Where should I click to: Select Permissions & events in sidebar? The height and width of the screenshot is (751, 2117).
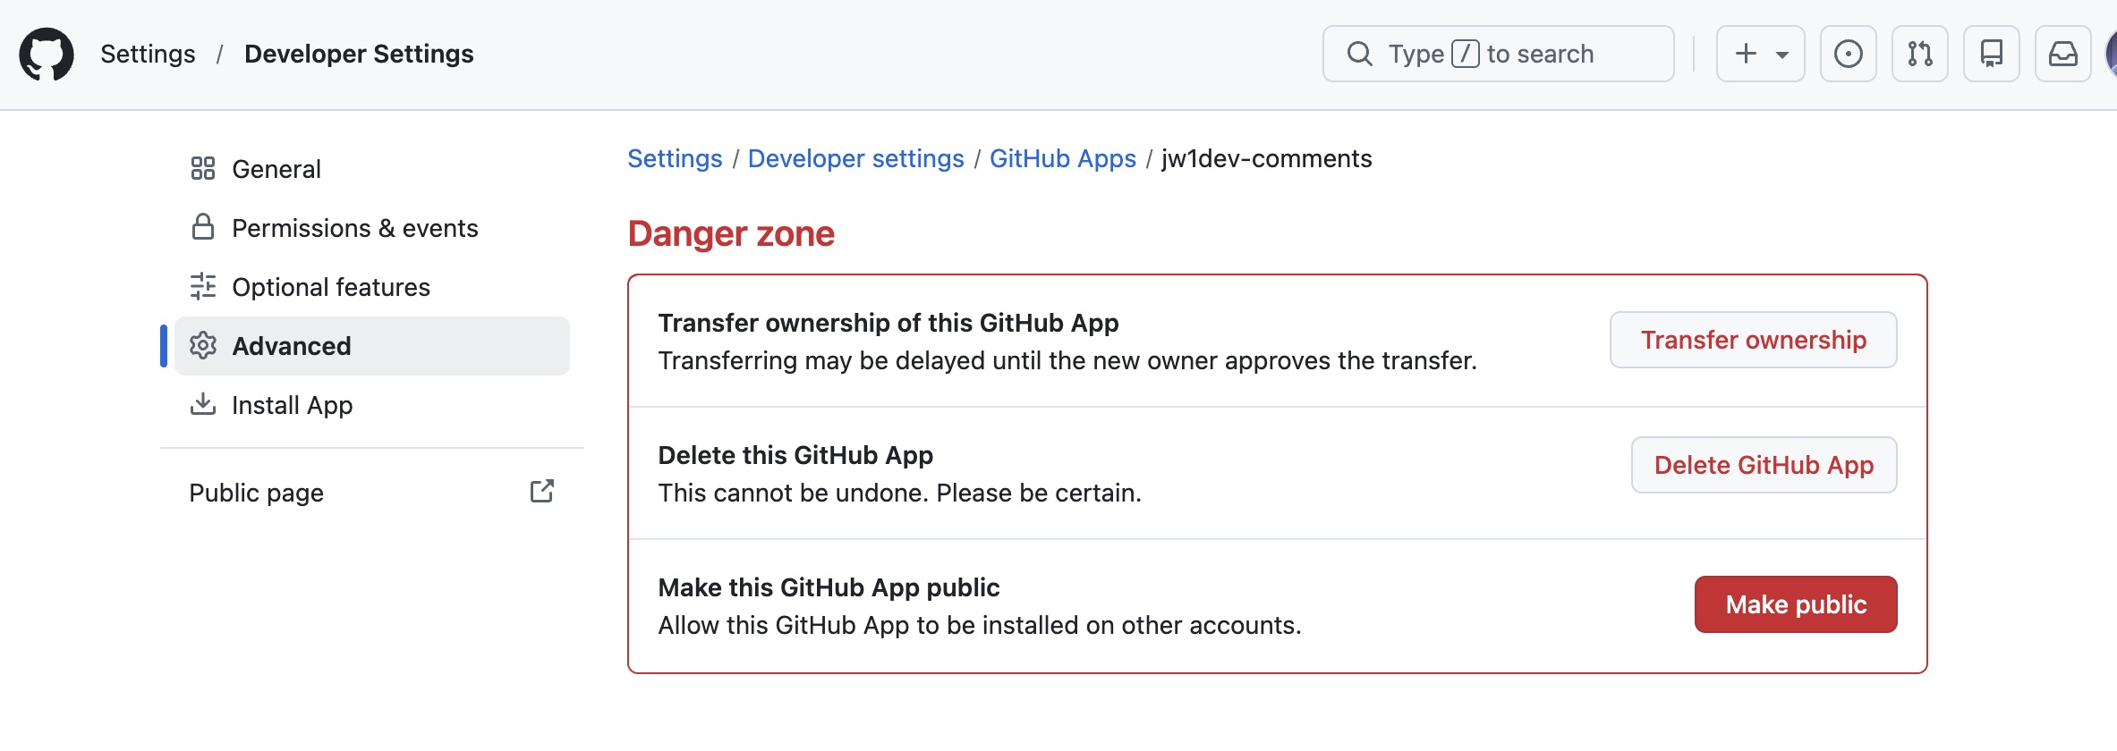(354, 228)
